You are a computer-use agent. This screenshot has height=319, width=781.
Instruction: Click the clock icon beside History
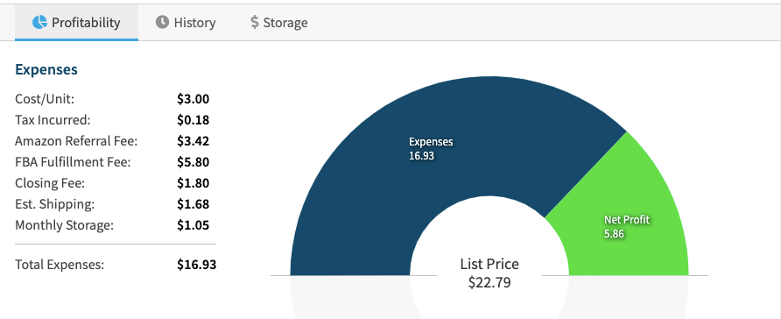[162, 22]
